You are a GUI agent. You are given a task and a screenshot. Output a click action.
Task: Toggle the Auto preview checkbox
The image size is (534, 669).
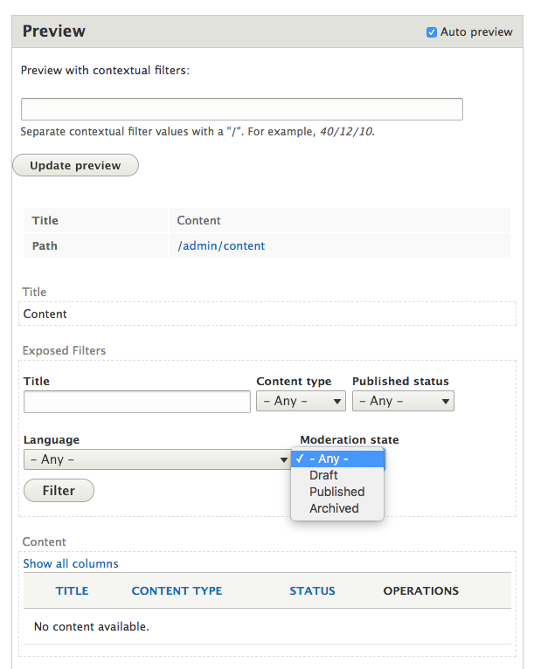click(432, 32)
